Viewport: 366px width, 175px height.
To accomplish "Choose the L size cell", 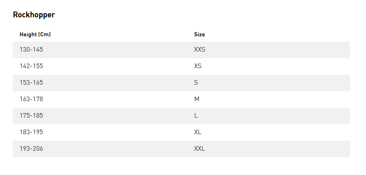I will tap(196, 116).
